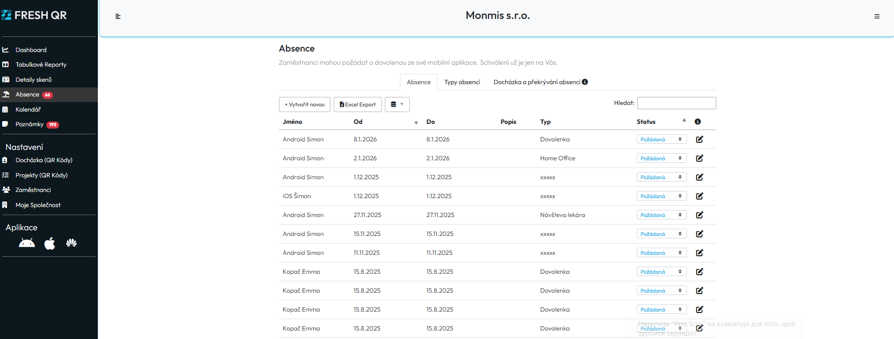Sort table by Jméno column

pyautogui.click(x=292, y=122)
